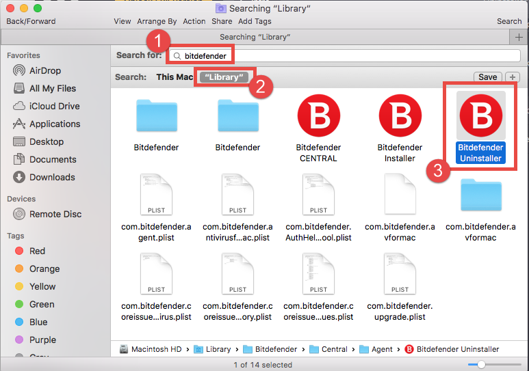
Task: Select com.bitdefender.upgrade.plist file
Action: [x=400, y=273]
